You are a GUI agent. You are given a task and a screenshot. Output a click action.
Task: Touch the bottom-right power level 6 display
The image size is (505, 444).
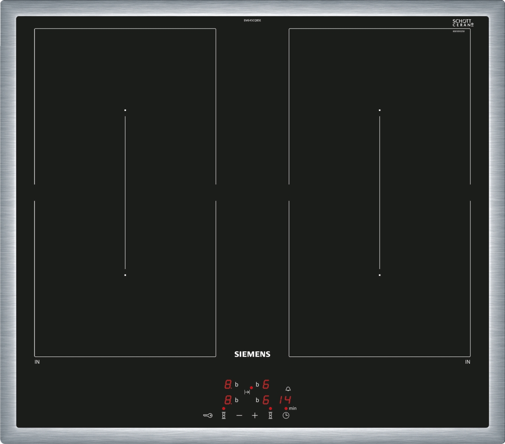(x=266, y=400)
